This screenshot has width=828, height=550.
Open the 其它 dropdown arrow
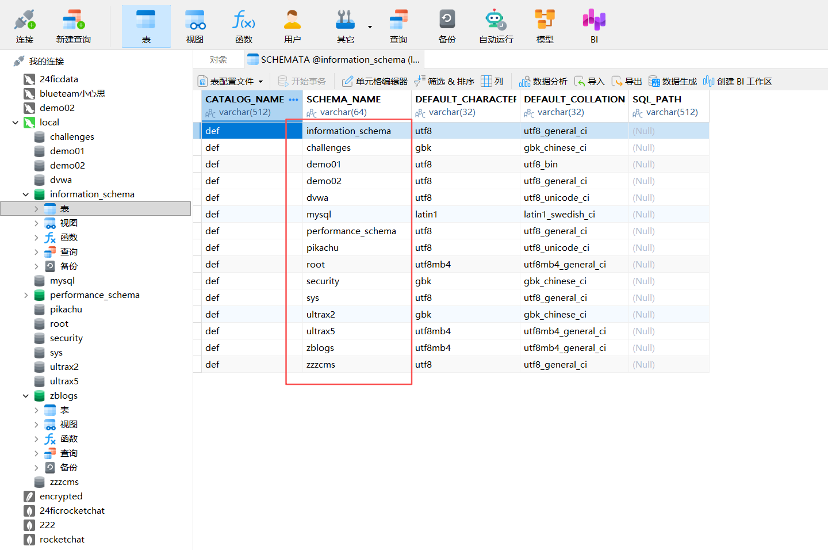pos(370,27)
